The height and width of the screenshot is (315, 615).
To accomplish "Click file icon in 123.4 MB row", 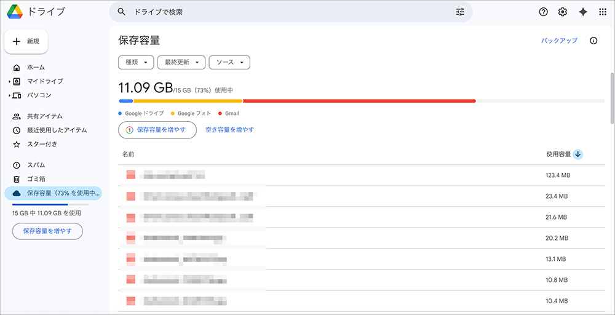I will (130, 175).
